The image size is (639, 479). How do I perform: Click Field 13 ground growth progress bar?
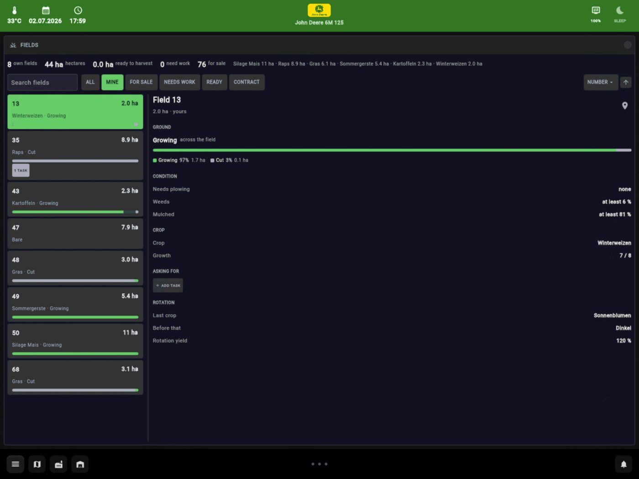tap(392, 150)
